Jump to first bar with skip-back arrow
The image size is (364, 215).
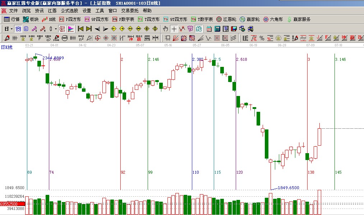coord(80,29)
